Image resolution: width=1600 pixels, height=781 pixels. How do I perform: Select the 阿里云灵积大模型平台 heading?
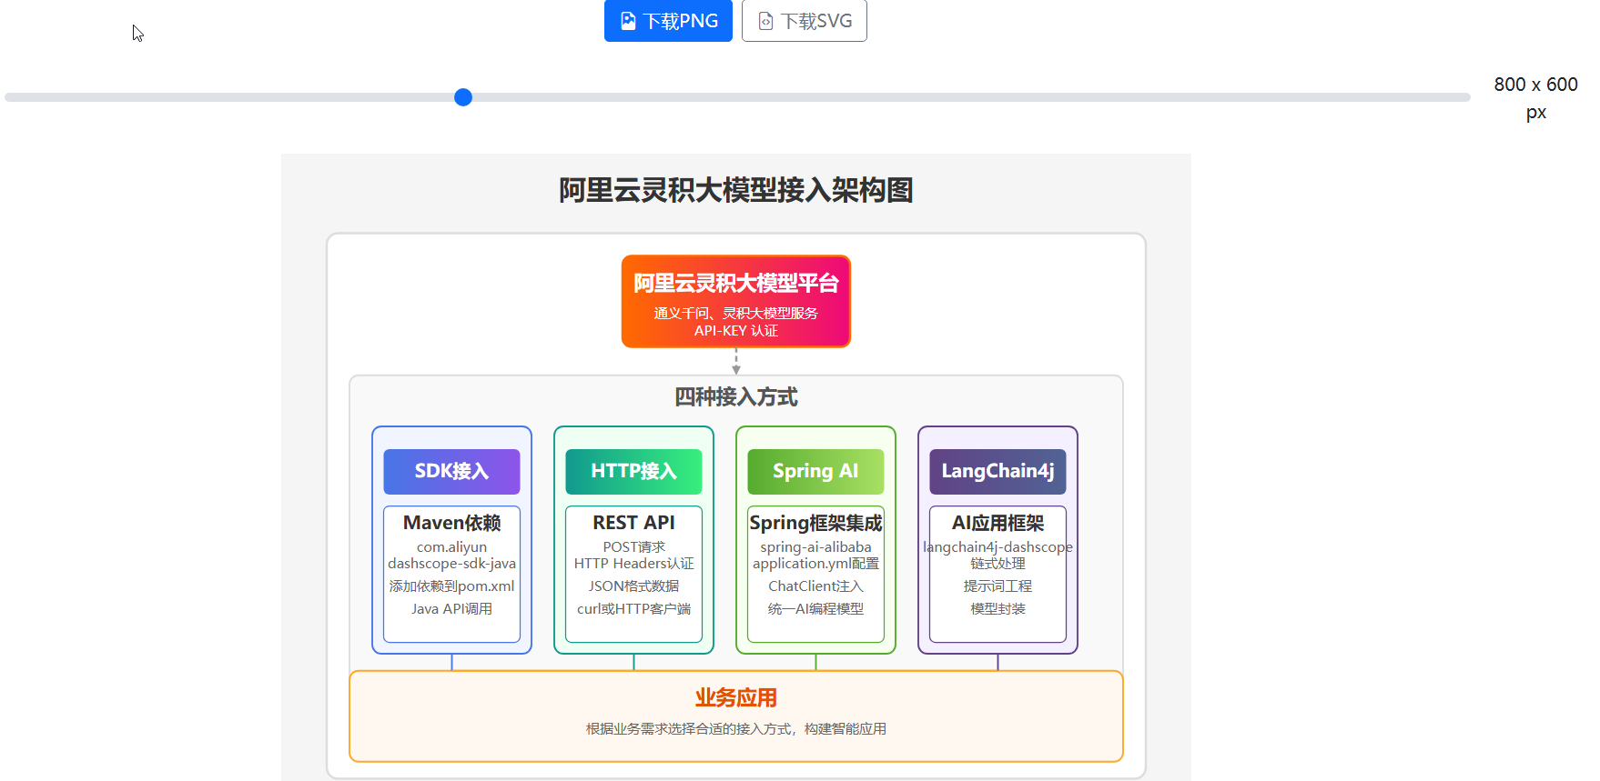[736, 284]
